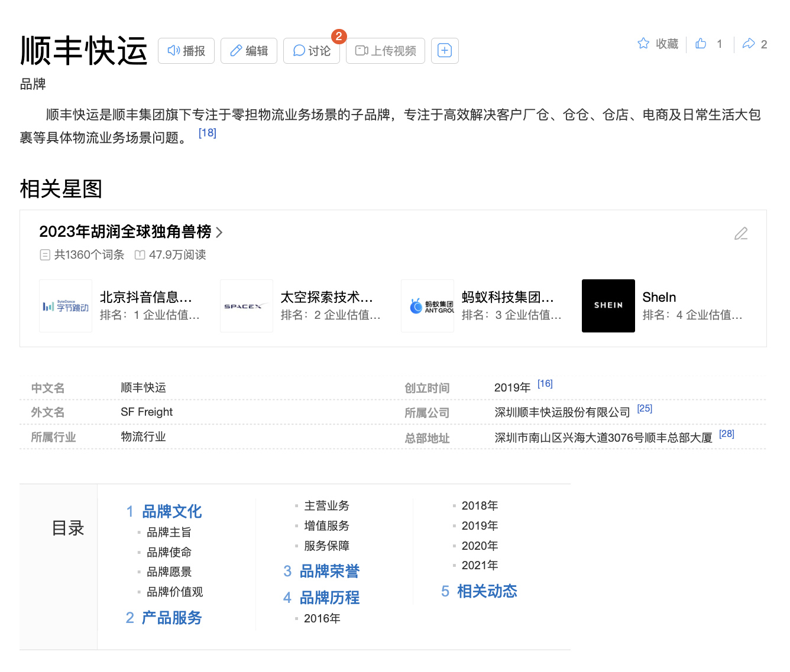Go to 品牌价值观 subsection
The height and width of the screenshot is (672, 790).
pyautogui.click(x=175, y=592)
